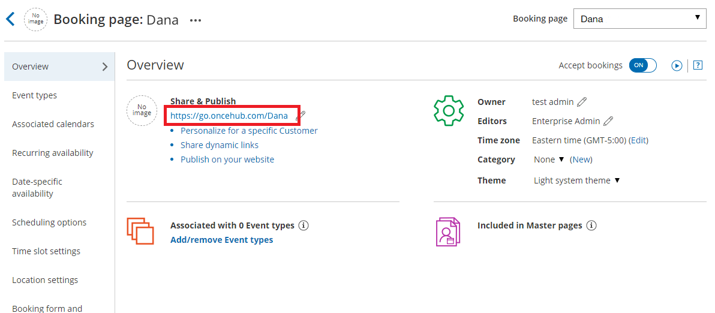Open Time slot settings in sidebar
Viewport: 715px width, 313px height.
(46, 251)
